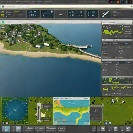Click the map pin icon above aerial view

[x=3, y=22]
